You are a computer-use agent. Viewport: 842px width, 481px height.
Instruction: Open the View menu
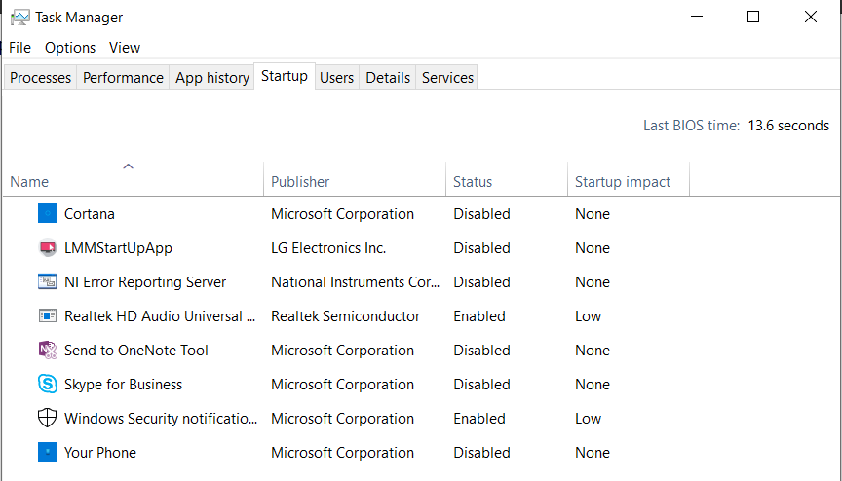125,48
